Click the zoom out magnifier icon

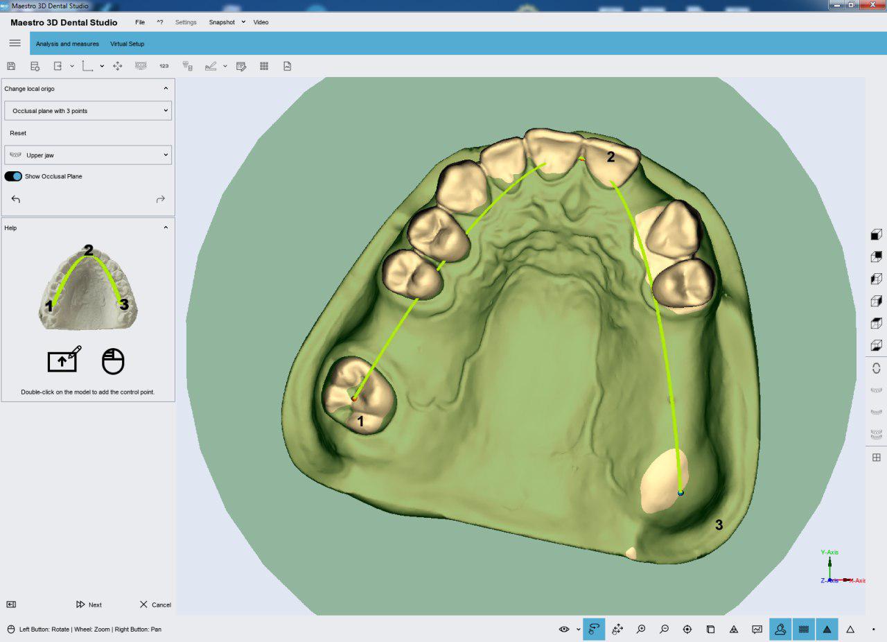point(664,629)
